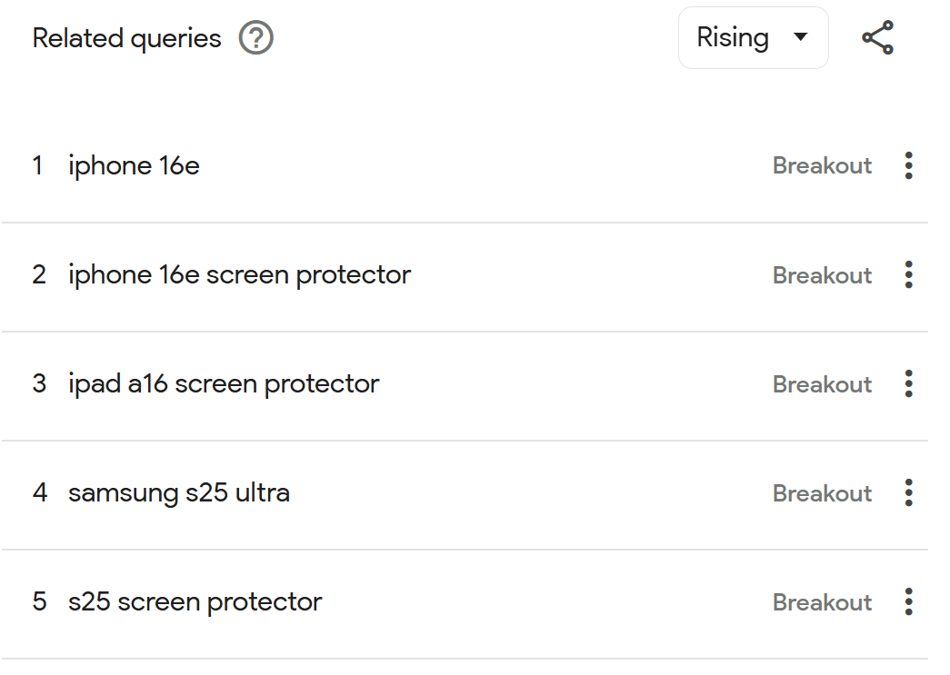Share the Related queries widget
Screen dimensions: 950x675
point(877,38)
